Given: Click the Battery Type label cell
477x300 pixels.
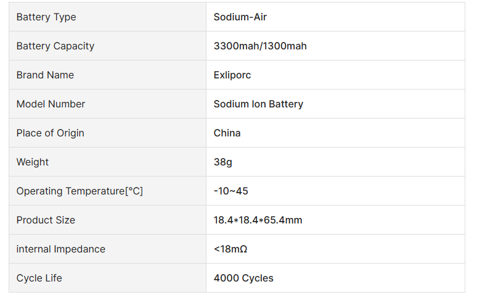Looking at the screenshot, I should coord(46,17).
